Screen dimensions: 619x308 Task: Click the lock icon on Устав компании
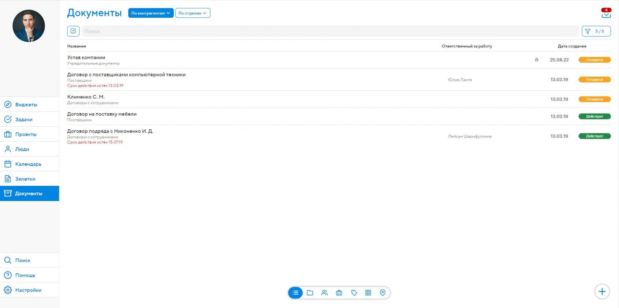(x=536, y=60)
